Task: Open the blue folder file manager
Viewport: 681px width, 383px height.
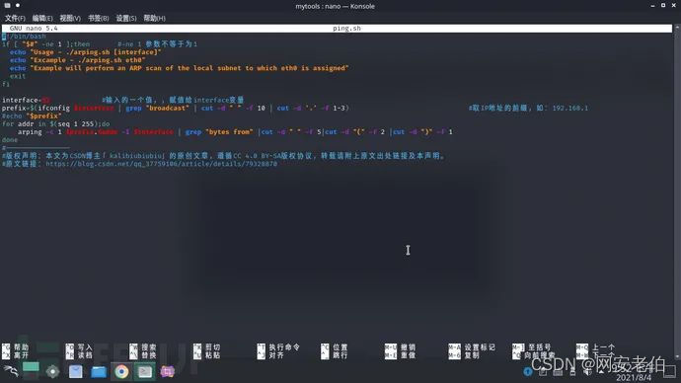Action: pyautogui.click(x=99, y=372)
